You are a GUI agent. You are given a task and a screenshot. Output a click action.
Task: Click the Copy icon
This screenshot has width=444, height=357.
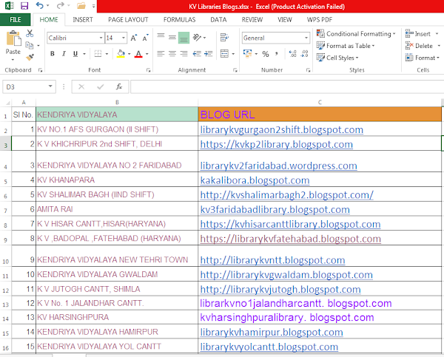click(30, 45)
